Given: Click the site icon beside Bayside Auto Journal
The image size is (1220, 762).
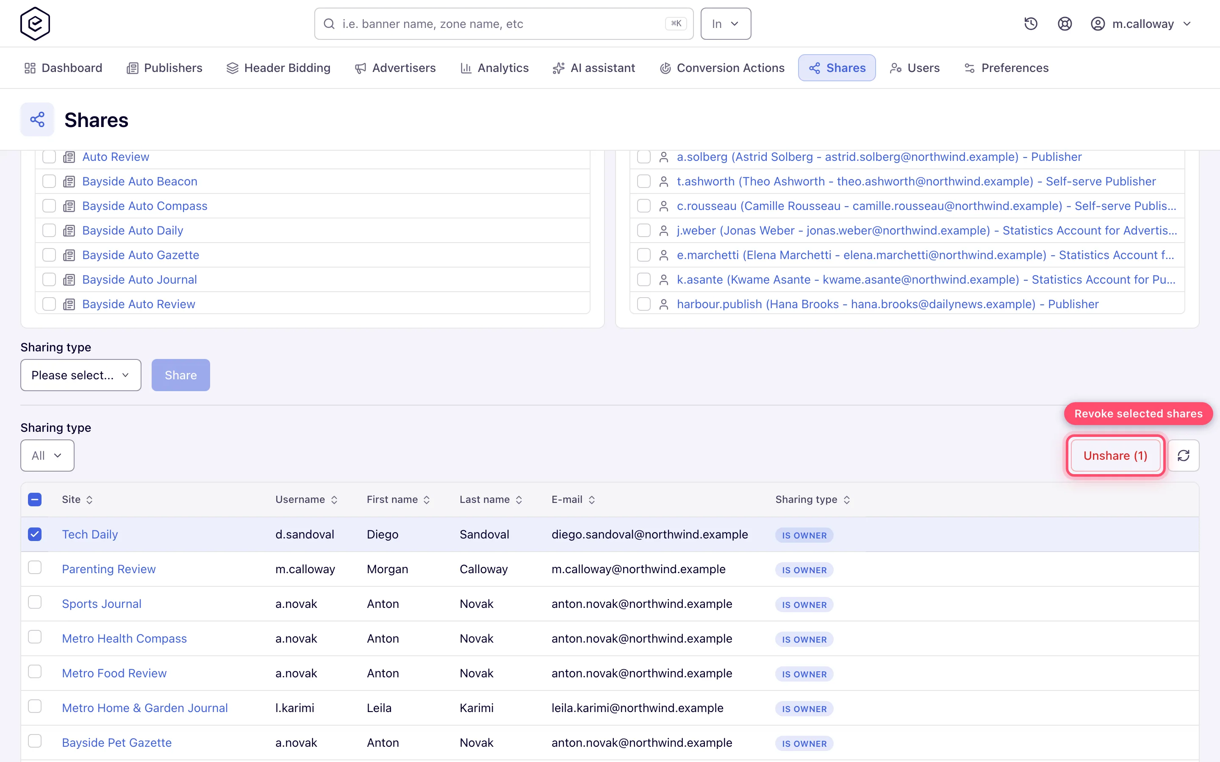Looking at the screenshot, I should (69, 280).
